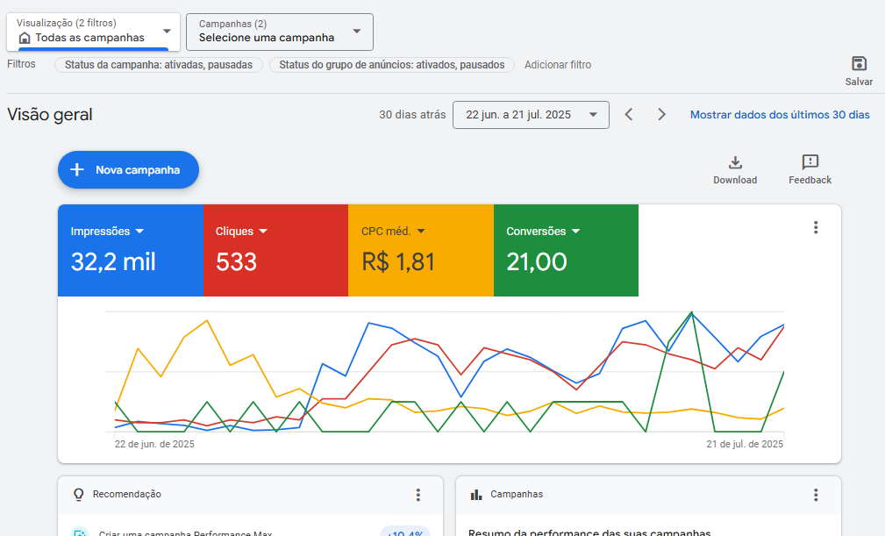
Task: Open Campanhas card three-dot menu
Action: coord(816,495)
